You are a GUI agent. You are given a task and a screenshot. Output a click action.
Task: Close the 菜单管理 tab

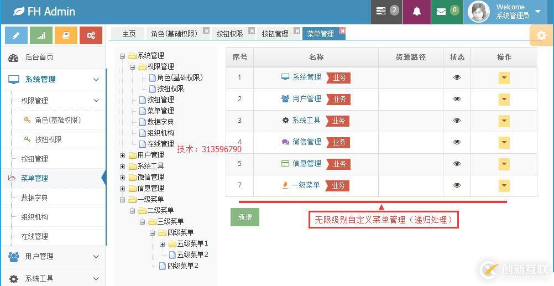tap(342, 32)
